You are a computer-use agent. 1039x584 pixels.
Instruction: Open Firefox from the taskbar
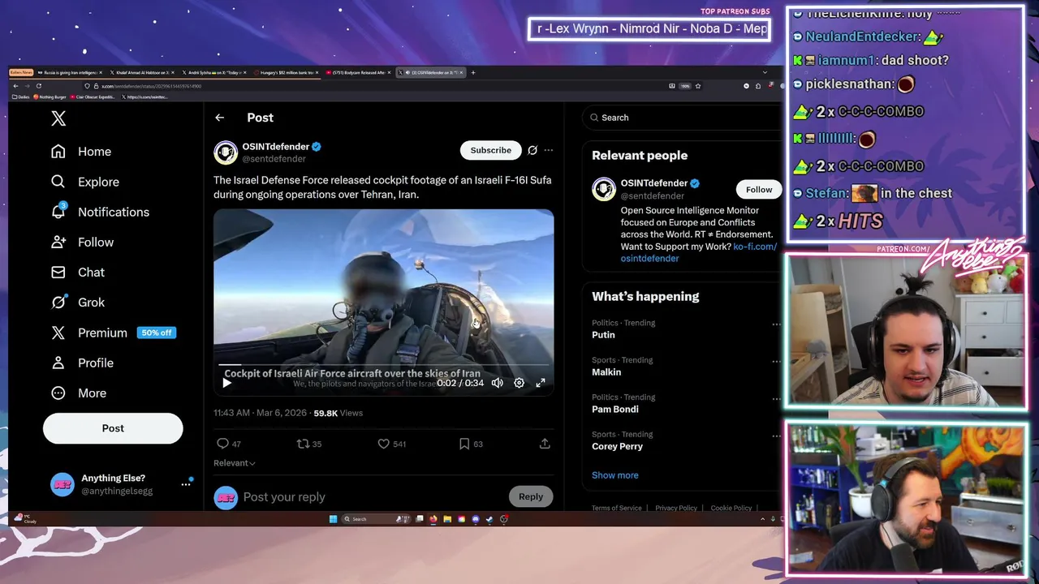433,519
